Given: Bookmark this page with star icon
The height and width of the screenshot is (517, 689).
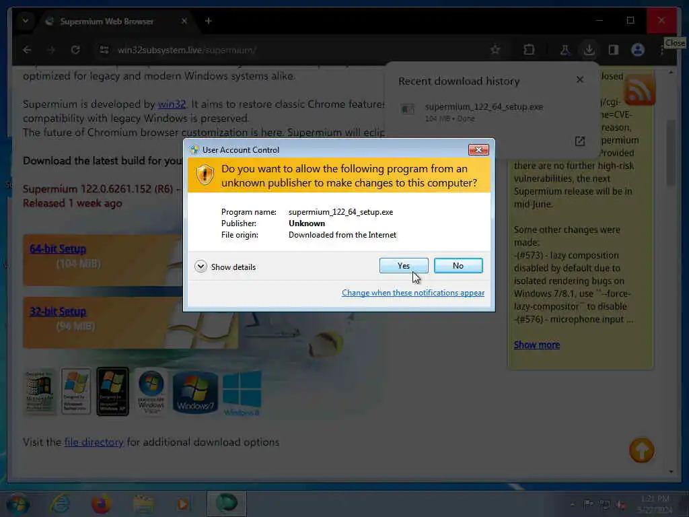Looking at the screenshot, I should (x=495, y=50).
